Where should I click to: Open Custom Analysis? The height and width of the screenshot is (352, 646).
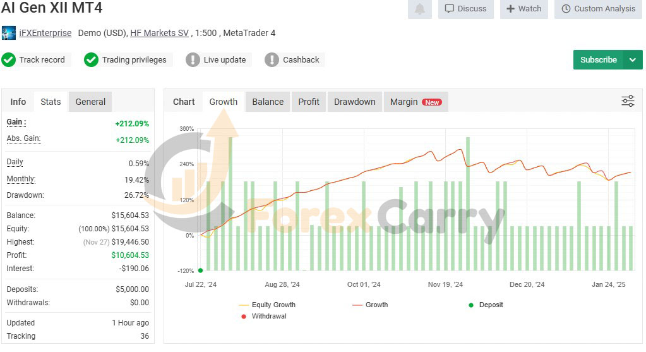point(598,9)
